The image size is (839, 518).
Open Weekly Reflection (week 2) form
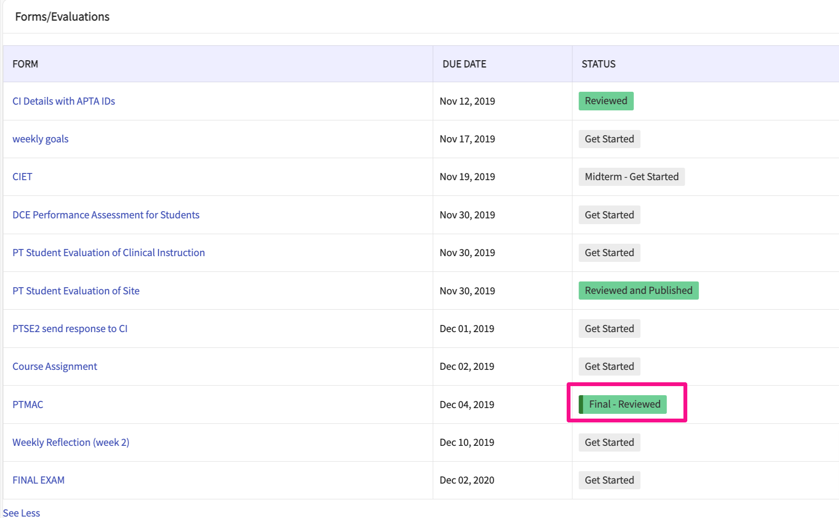71,442
